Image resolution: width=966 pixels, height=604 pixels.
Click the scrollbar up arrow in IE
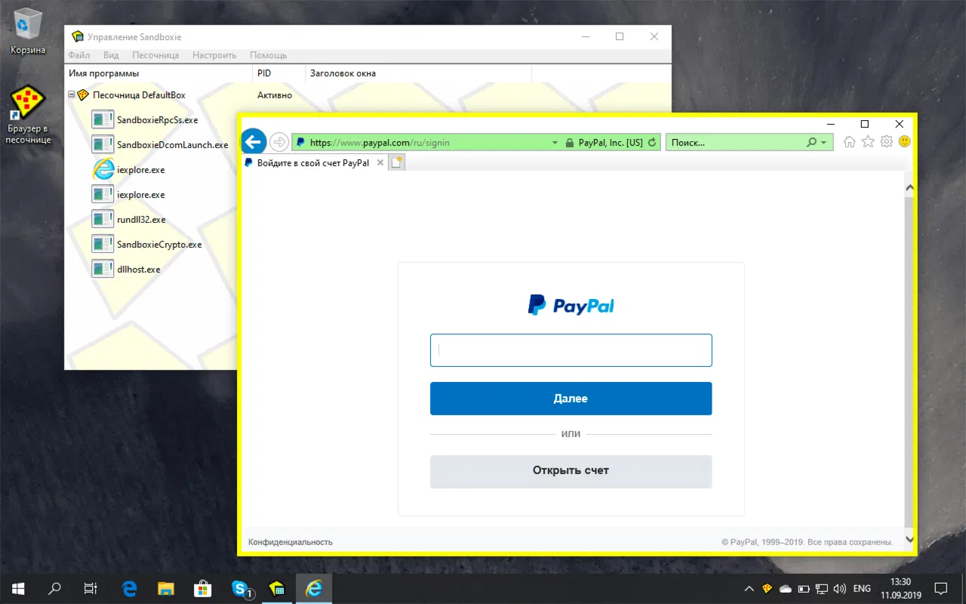tap(909, 188)
